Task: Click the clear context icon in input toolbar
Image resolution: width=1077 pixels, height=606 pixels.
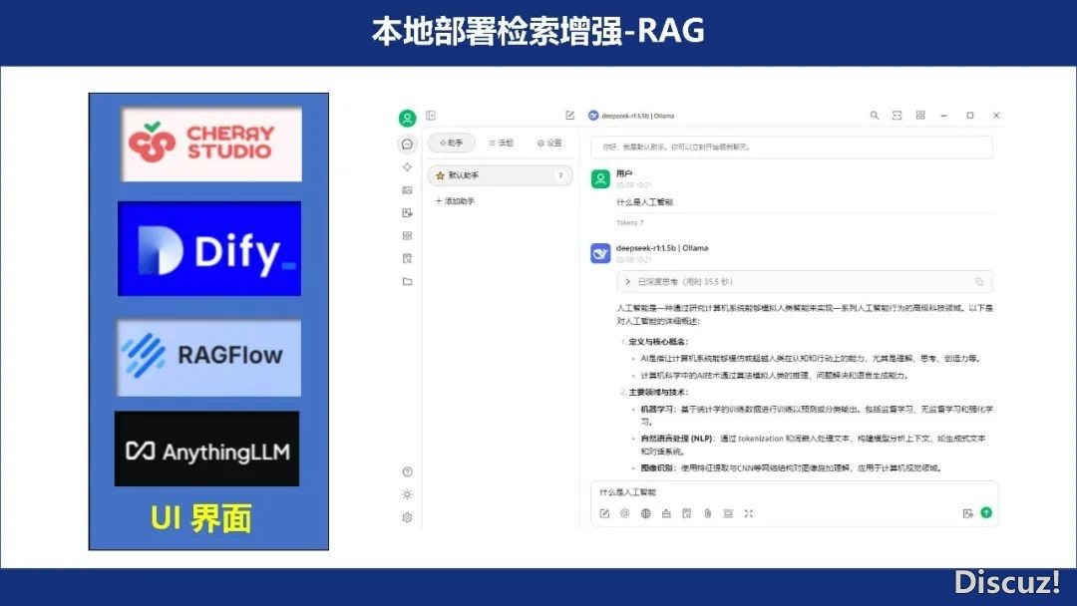Action: [x=728, y=513]
